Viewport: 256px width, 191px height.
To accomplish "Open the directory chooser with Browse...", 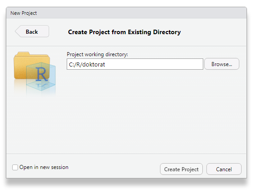I will coord(222,64).
